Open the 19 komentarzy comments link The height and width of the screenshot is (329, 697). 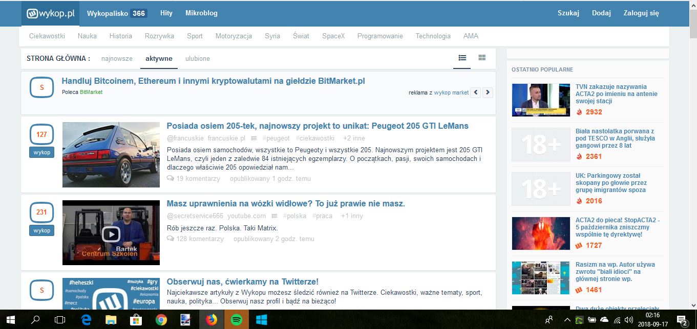coord(194,179)
